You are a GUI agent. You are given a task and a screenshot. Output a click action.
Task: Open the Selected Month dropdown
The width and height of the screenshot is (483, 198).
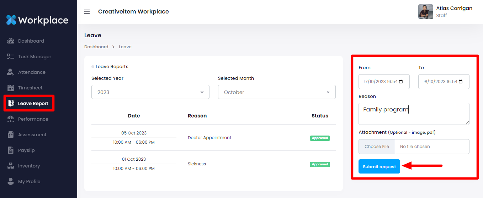276,92
